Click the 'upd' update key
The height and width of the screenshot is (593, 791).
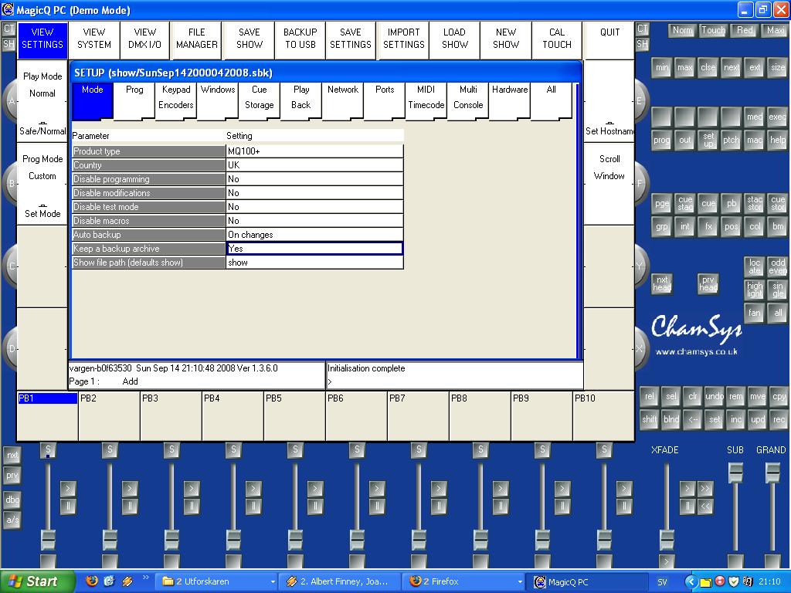(x=757, y=419)
